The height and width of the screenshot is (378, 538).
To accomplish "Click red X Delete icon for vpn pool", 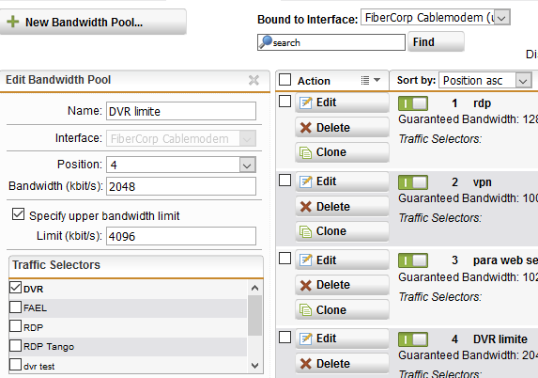I will click(306, 207).
